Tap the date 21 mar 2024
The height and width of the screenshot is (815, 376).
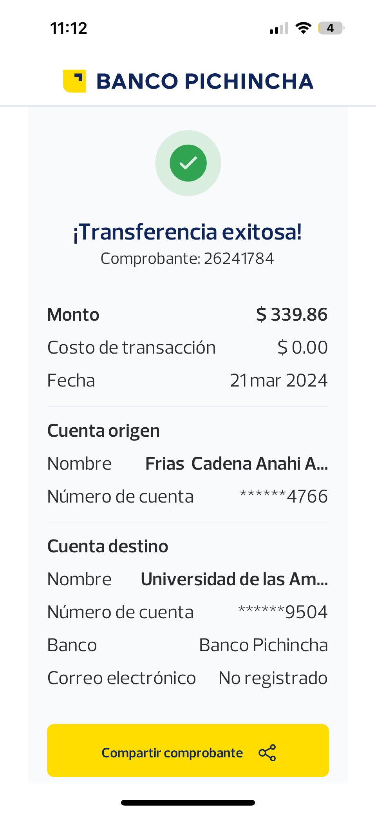pos(278,380)
